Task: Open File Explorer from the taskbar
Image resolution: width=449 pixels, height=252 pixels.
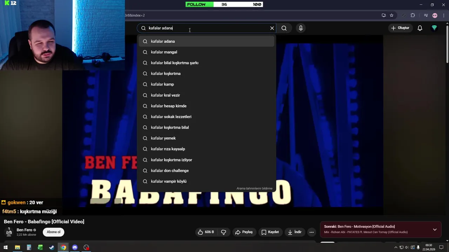Action: 17,247
